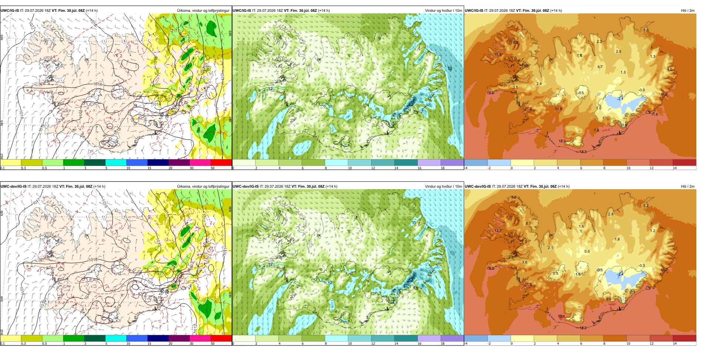
Task: Click the 8.1 temperature label on UWC-dev/IG-IS map
Action: tap(528, 224)
